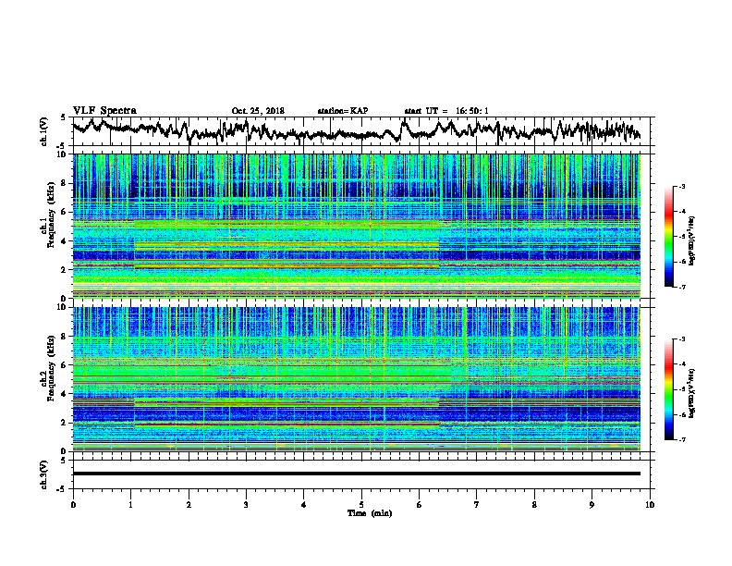Click the ch.2 color bar log(PSD) label
Image resolution: width=732 pixels, height=566 pixels.
[x=692, y=393]
